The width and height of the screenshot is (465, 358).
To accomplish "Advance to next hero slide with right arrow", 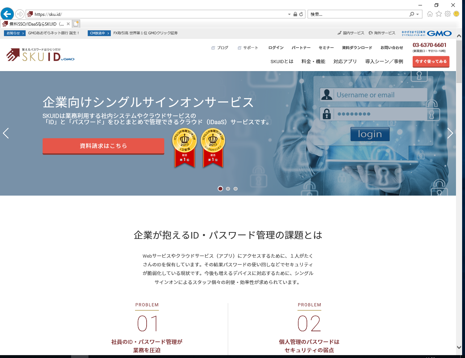I will [x=450, y=133].
